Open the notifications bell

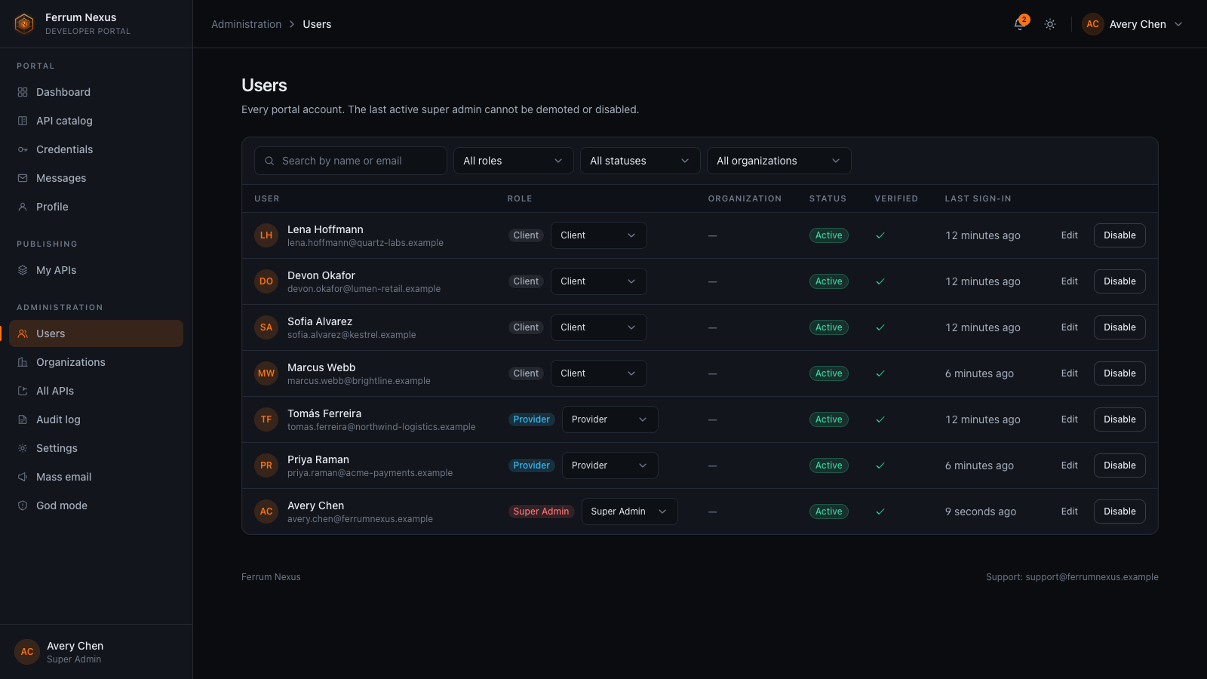point(1020,24)
